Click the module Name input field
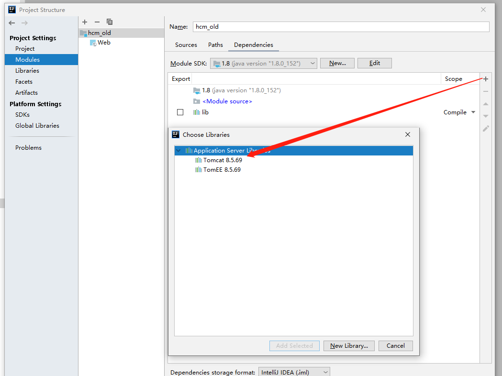The image size is (502, 376). tap(341, 27)
